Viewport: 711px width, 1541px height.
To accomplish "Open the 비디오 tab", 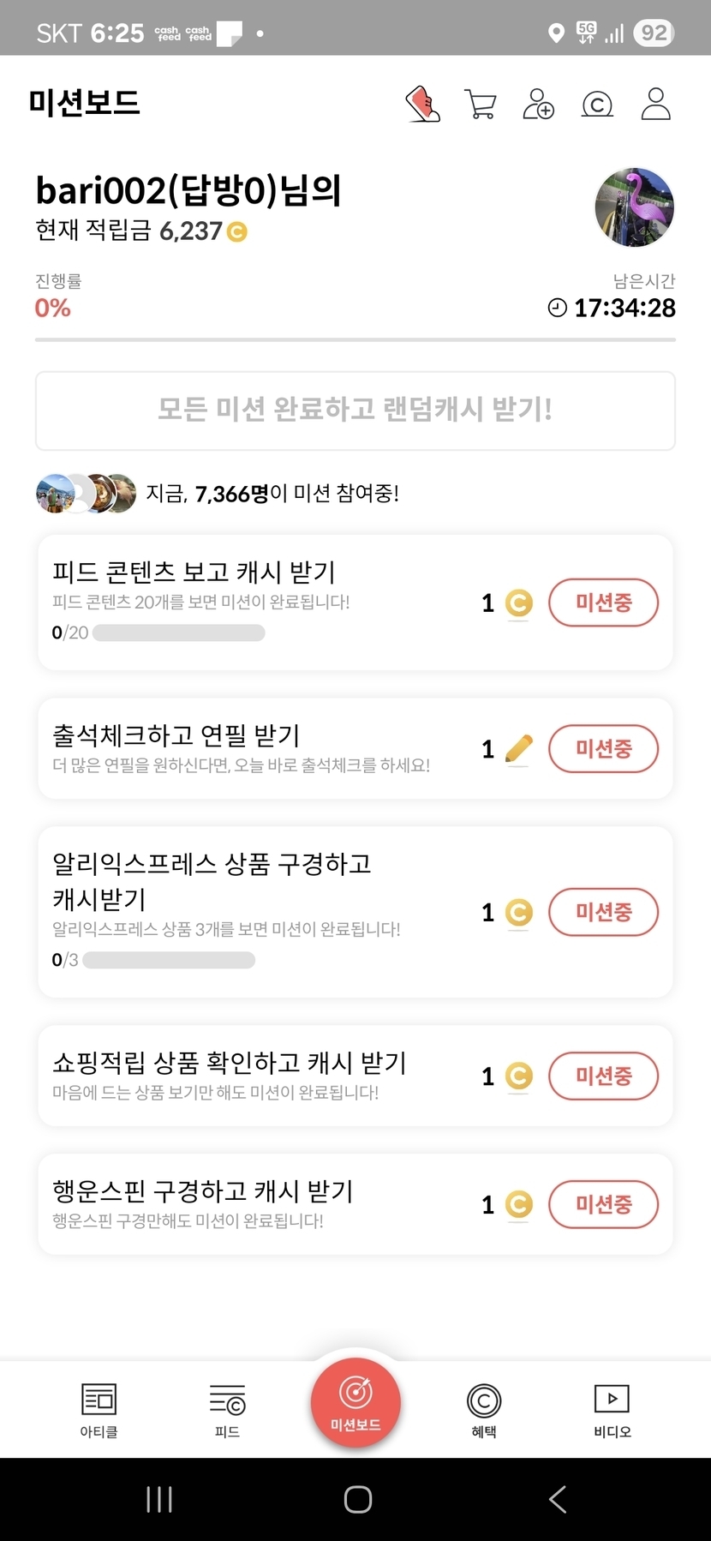I will click(612, 1410).
